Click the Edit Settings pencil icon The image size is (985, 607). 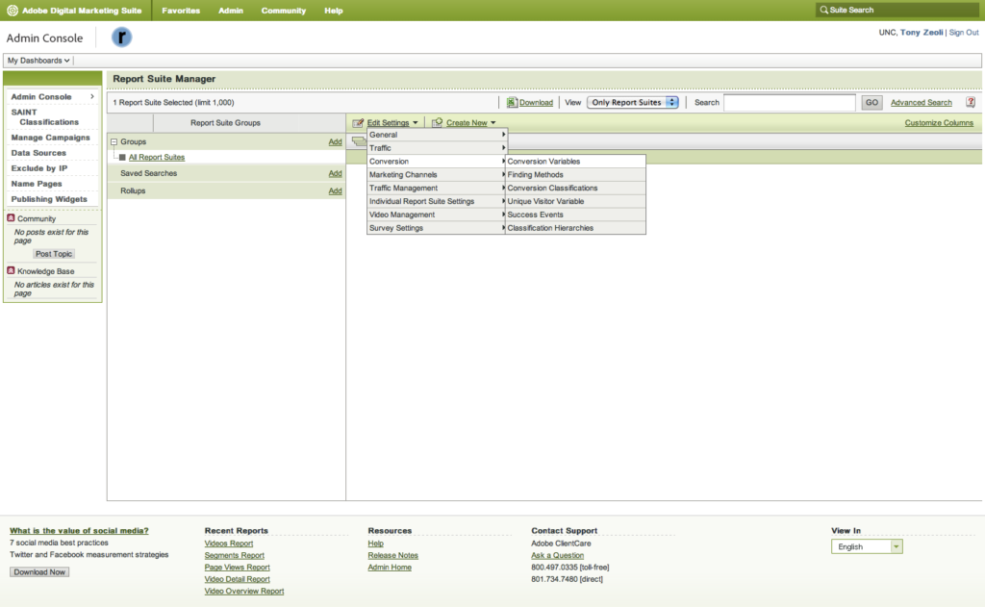358,122
